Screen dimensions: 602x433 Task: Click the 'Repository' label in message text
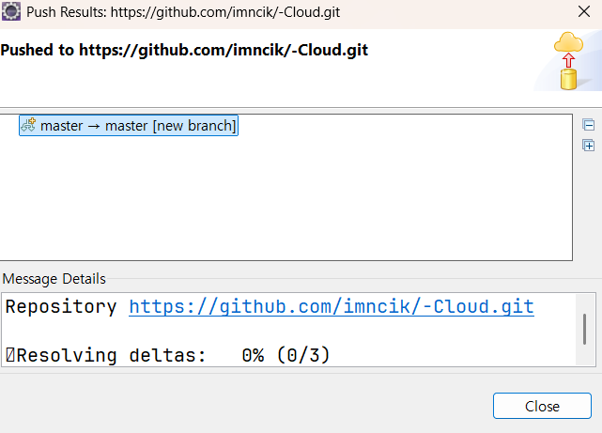(x=61, y=307)
